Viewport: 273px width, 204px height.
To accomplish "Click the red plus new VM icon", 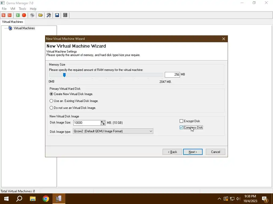I will tap(3, 15).
